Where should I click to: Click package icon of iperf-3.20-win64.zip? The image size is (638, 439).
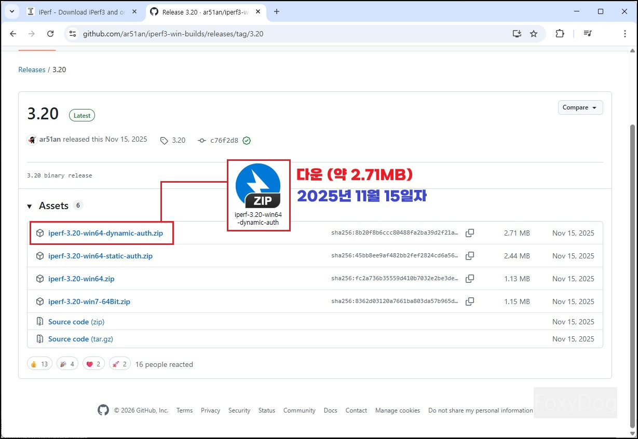click(x=40, y=279)
